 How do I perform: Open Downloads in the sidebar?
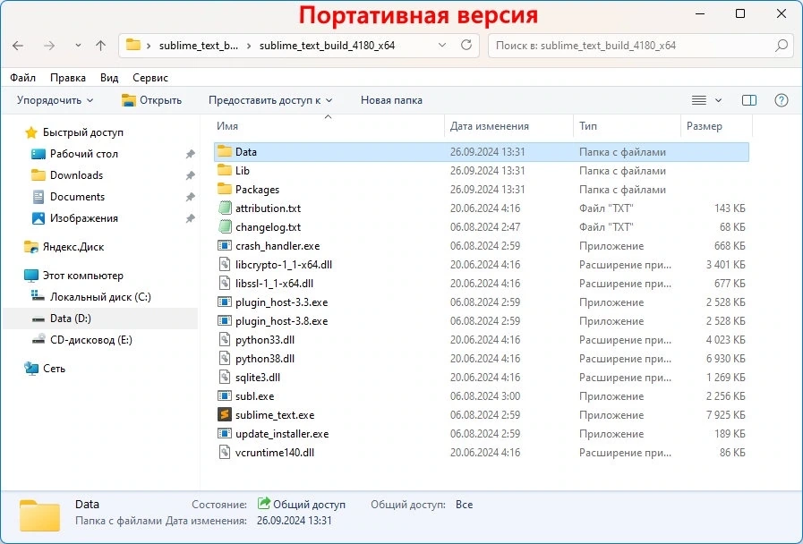pyautogui.click(x=76, y=175)
